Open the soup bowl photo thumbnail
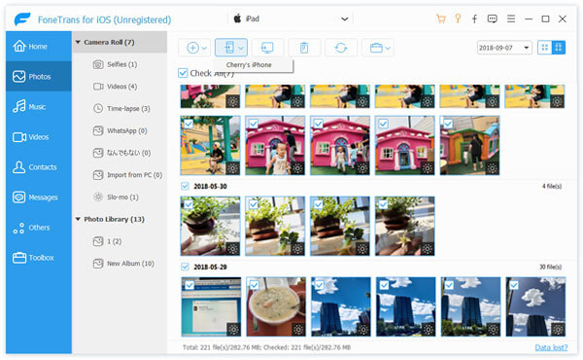 pos(276,306)
